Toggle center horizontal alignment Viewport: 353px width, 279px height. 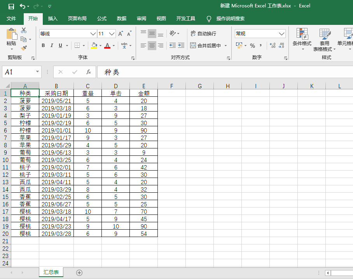tap(152, 46)
